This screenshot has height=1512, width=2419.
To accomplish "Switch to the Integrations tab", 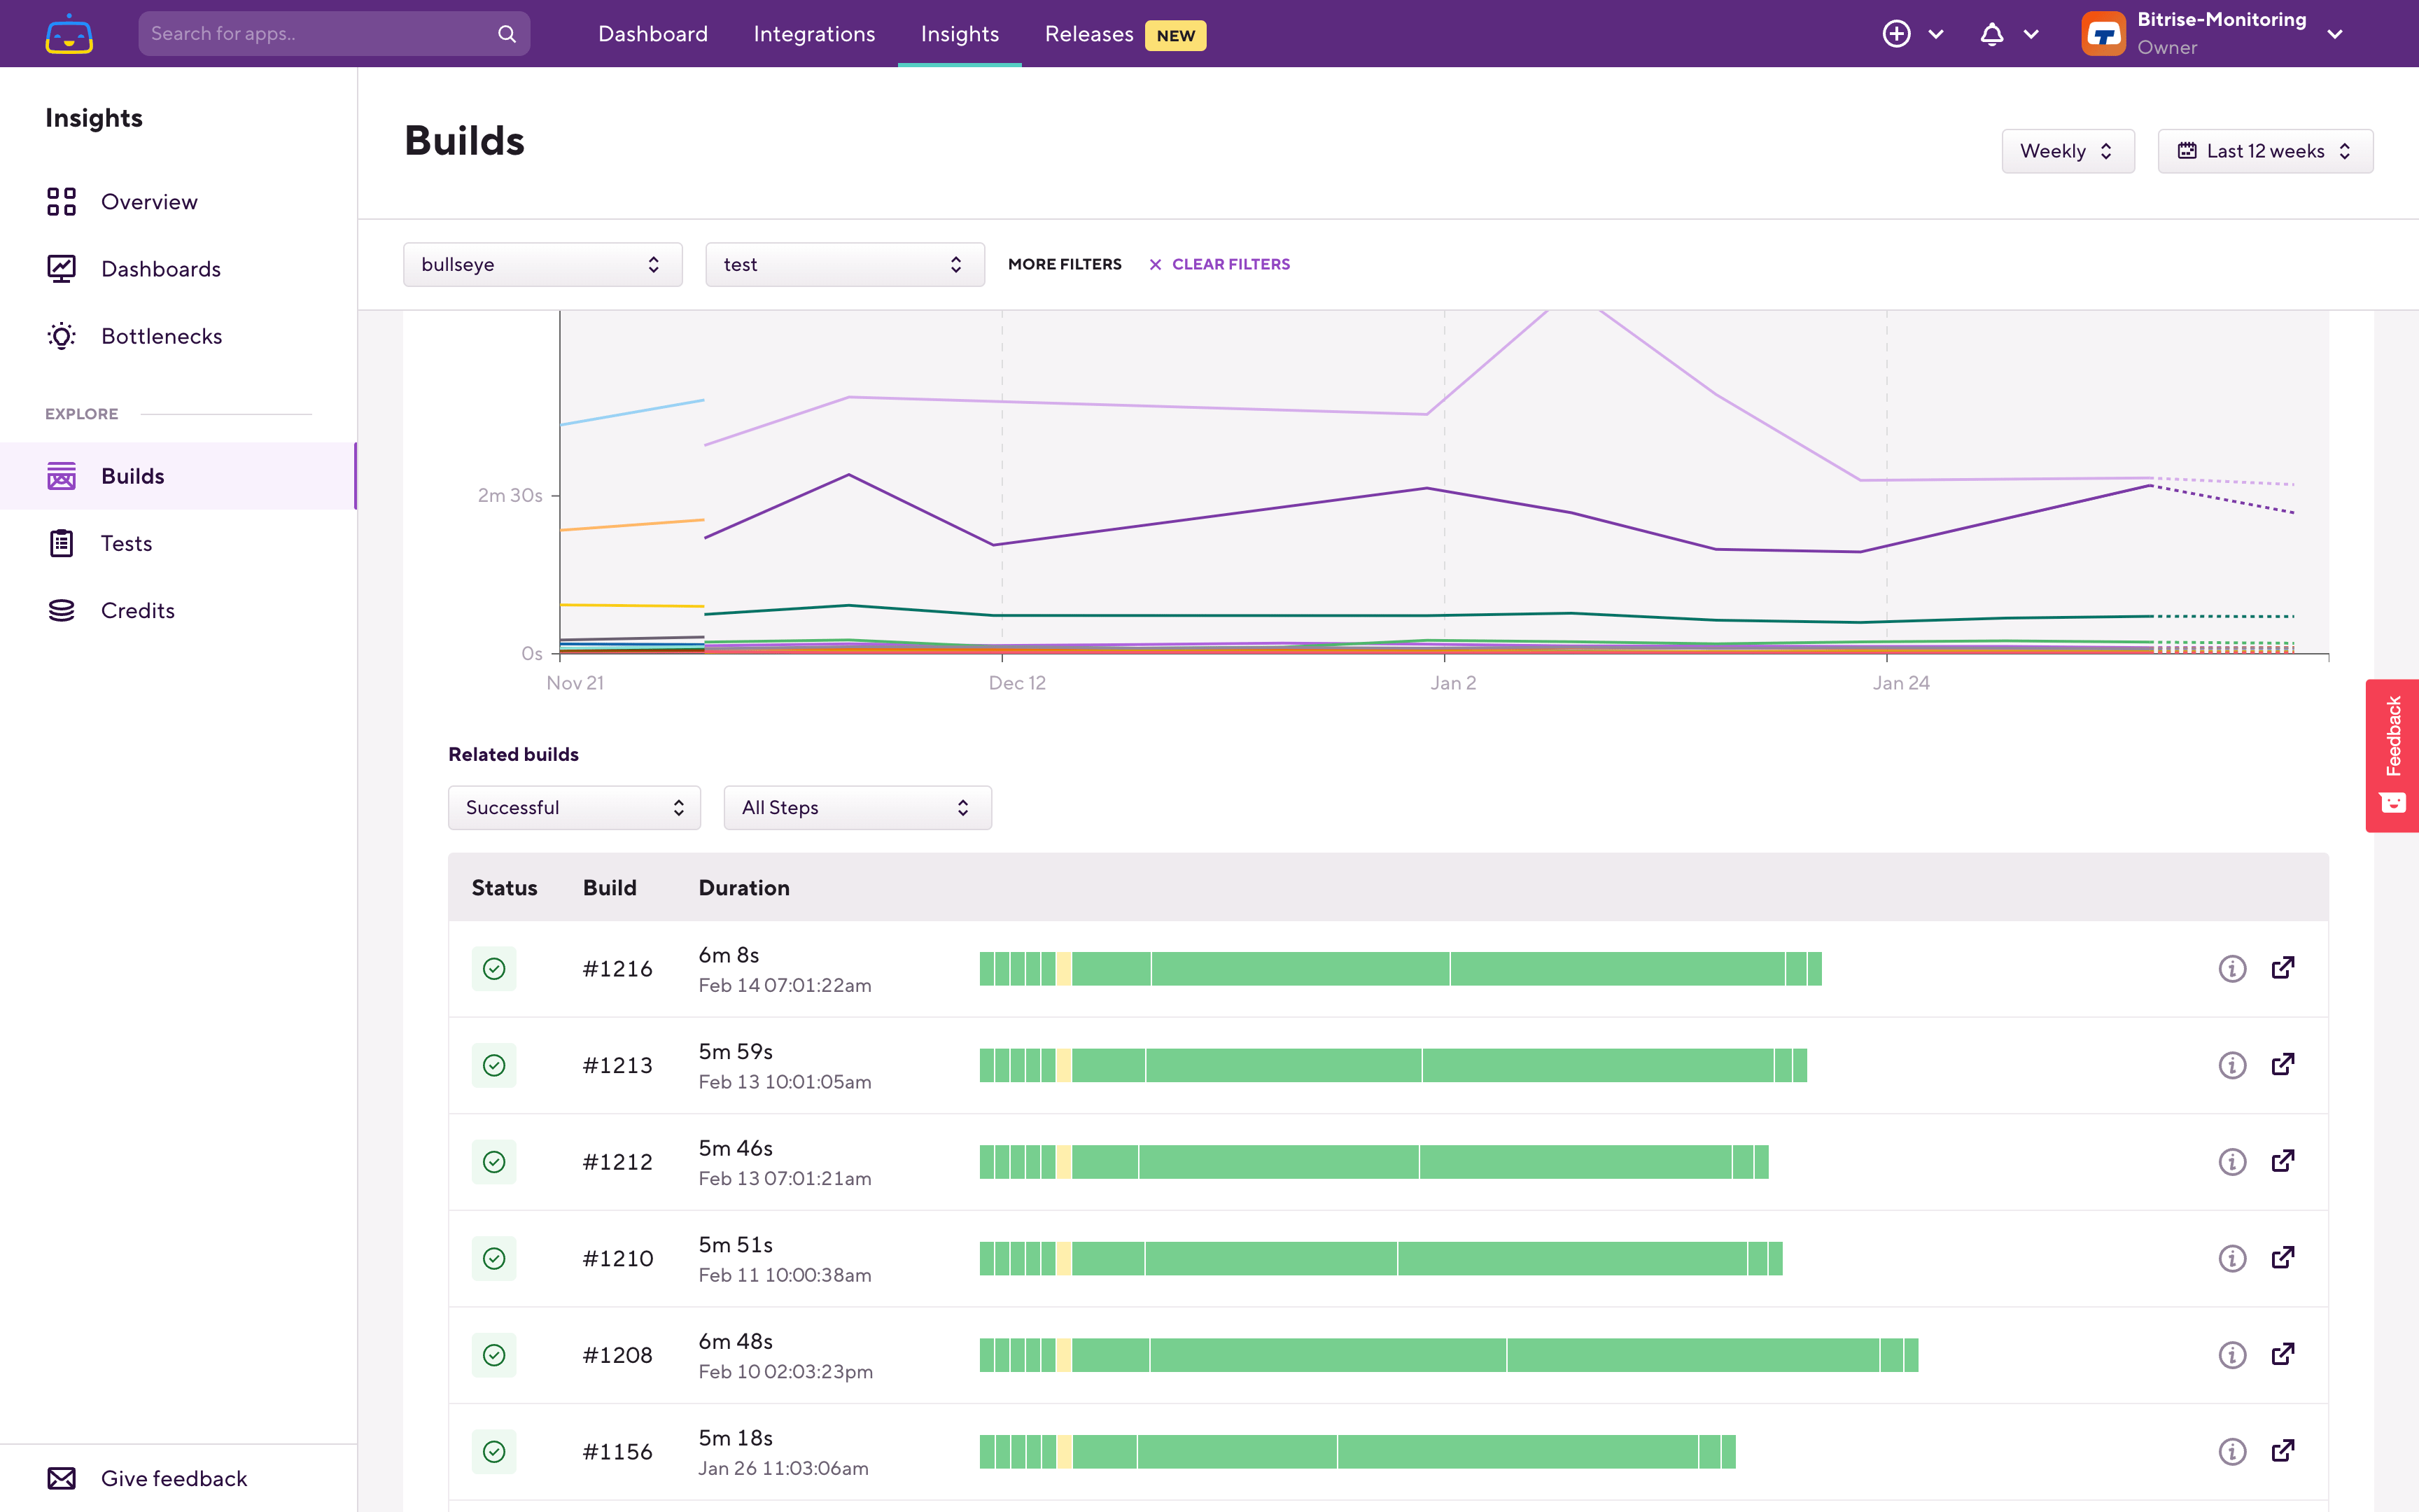I will click(813, 34).
